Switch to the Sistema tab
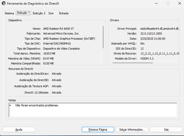 click(x=9, y=13)
